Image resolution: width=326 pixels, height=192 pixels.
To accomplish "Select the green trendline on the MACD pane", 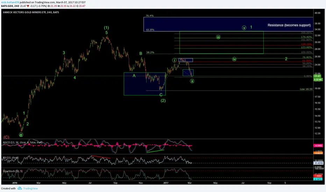I will (x=155, y=151).
